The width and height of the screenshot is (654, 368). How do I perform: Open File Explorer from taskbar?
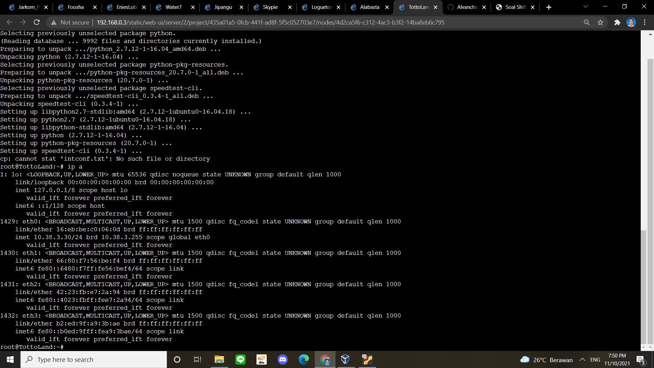(219, 359)
